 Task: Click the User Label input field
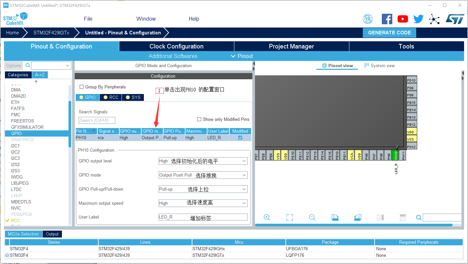(203, 217)
